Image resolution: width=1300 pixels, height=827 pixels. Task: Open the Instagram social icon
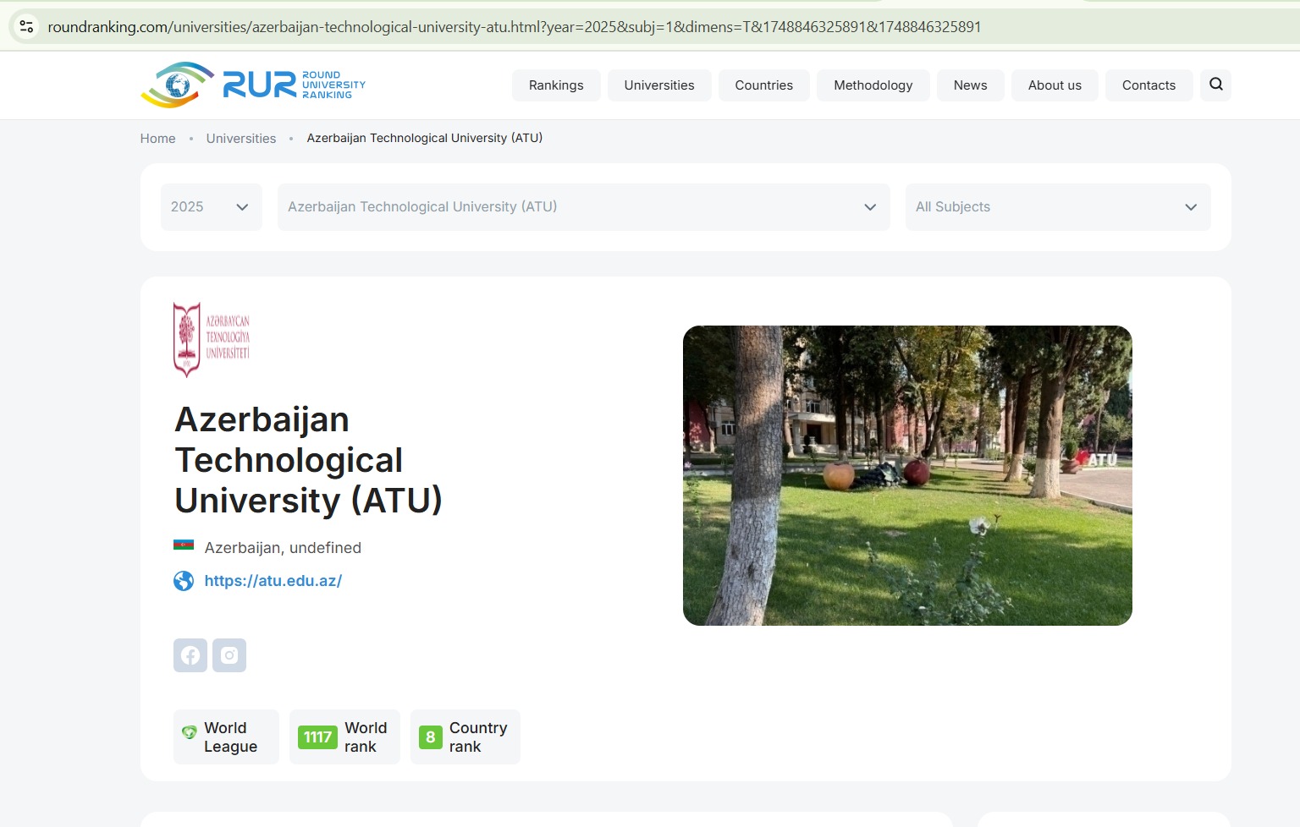tap(229, 655)
